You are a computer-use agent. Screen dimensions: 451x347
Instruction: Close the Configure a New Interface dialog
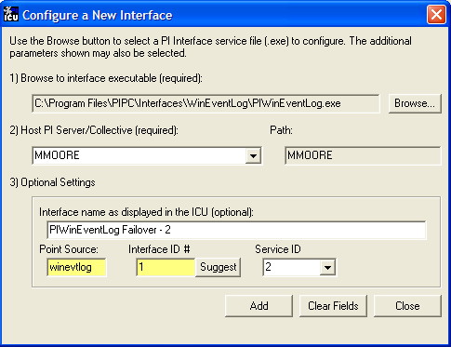436,15
